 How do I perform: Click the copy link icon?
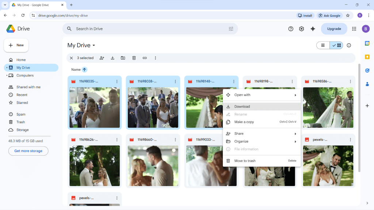click(x=145, y=58)
